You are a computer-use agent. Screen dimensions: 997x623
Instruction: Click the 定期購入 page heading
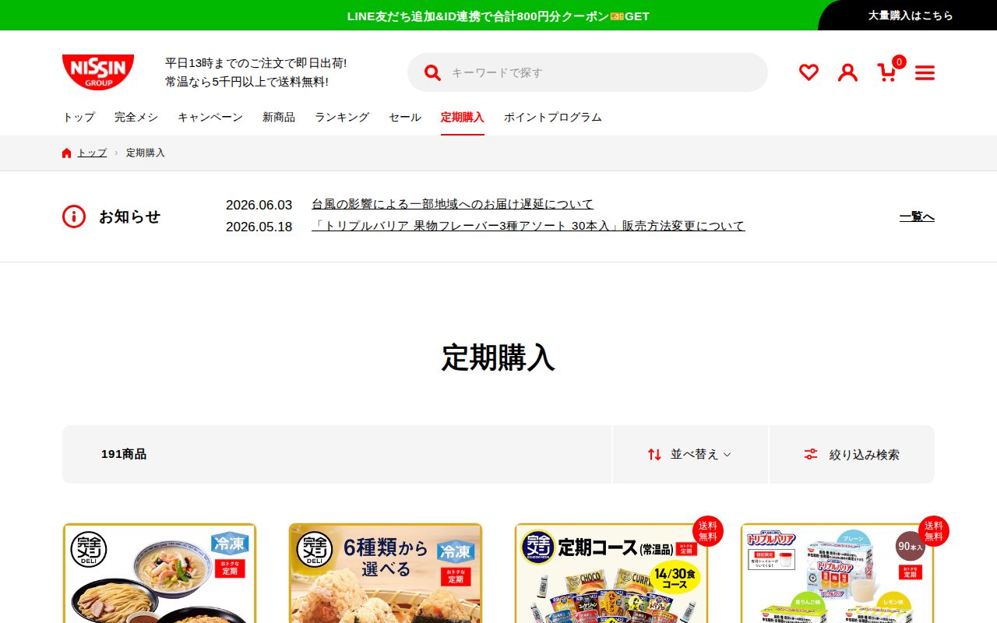point(498,357)
